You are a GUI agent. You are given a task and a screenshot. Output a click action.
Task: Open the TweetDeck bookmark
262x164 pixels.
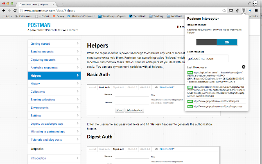click(138, 16)
